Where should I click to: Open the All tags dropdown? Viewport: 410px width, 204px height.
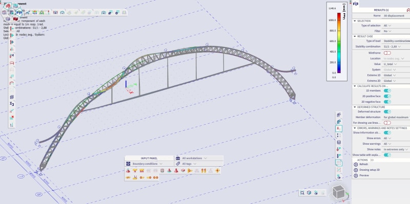point(199,164)
